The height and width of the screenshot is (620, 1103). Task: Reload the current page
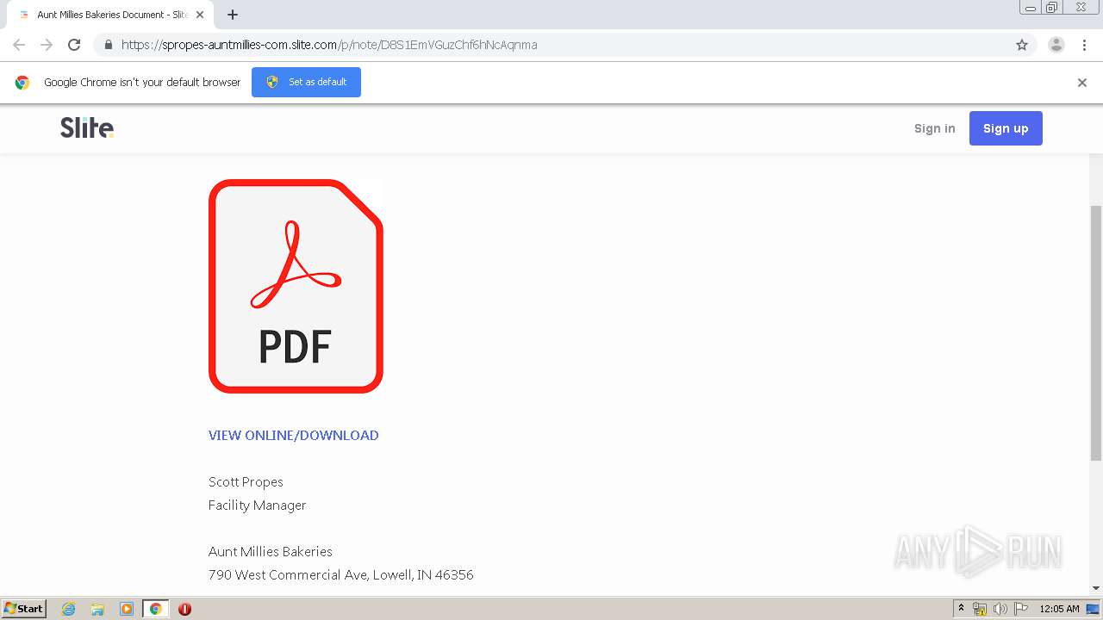[74, 45]
